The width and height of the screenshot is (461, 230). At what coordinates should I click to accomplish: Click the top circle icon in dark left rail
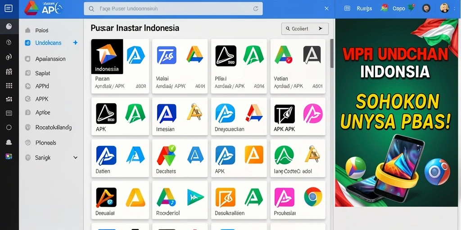9,27
